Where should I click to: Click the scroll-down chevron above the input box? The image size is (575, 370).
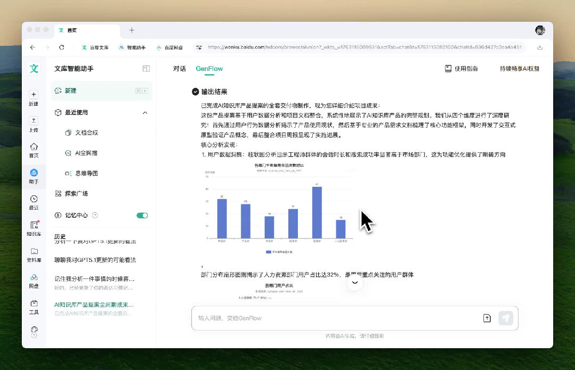(354, 282)
